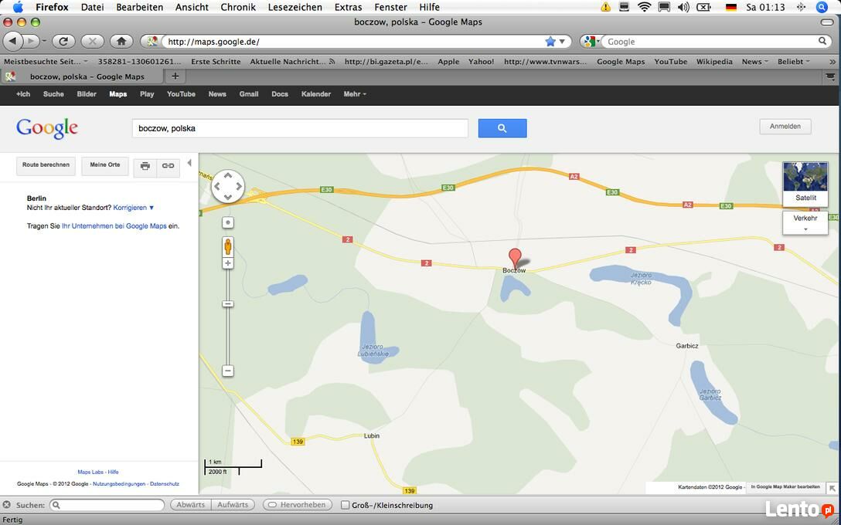
Task: Open the search engine selector dropdown
Action: pyautogui.click(x=591, y=41)
